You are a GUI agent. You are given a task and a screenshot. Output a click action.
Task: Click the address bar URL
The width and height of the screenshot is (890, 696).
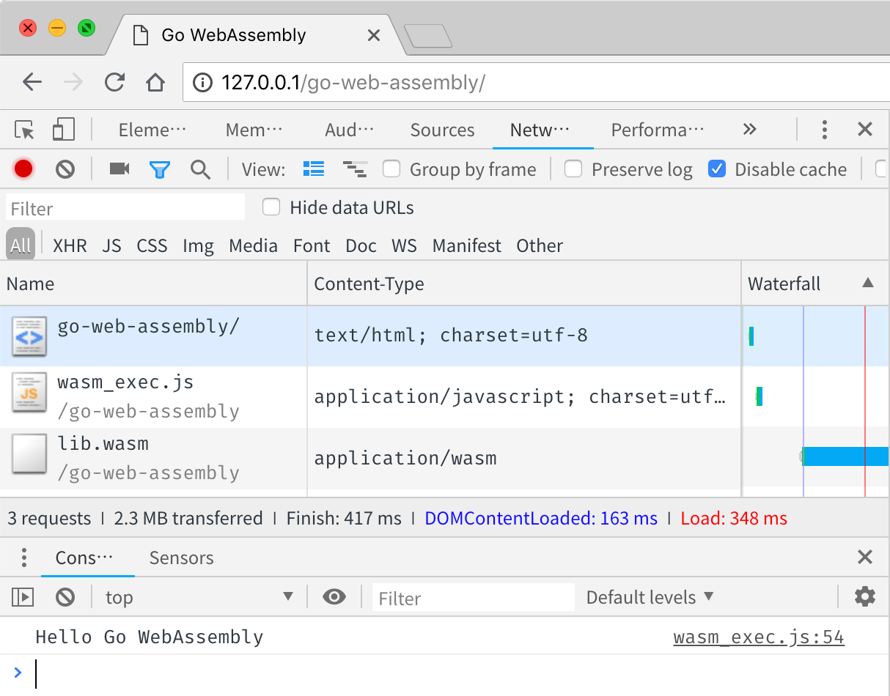[353, 83]
